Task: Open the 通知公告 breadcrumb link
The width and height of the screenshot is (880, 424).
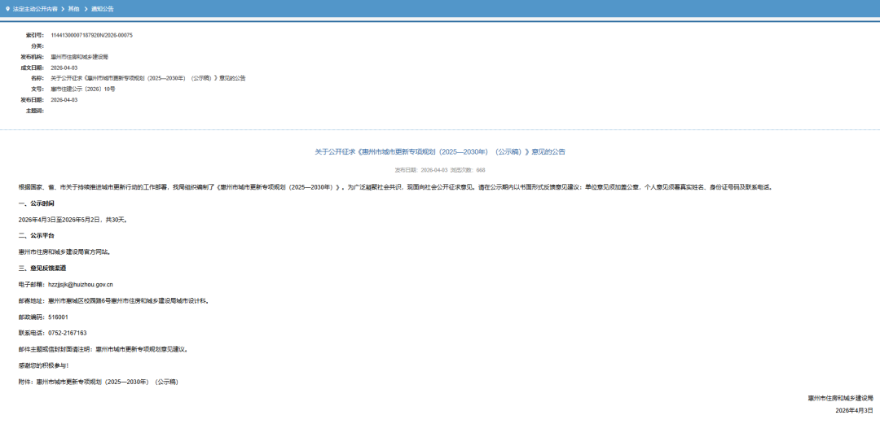Action: [102, 9]
